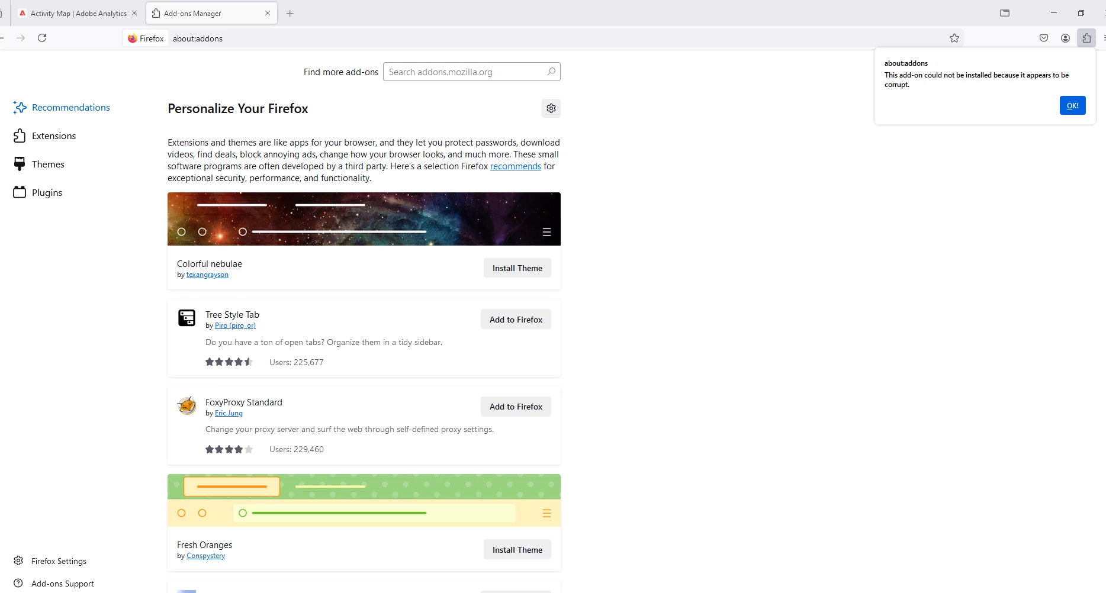Add FoxyProxy Standard to Firefox
The image size is (1106, 593).
point(516,407)
